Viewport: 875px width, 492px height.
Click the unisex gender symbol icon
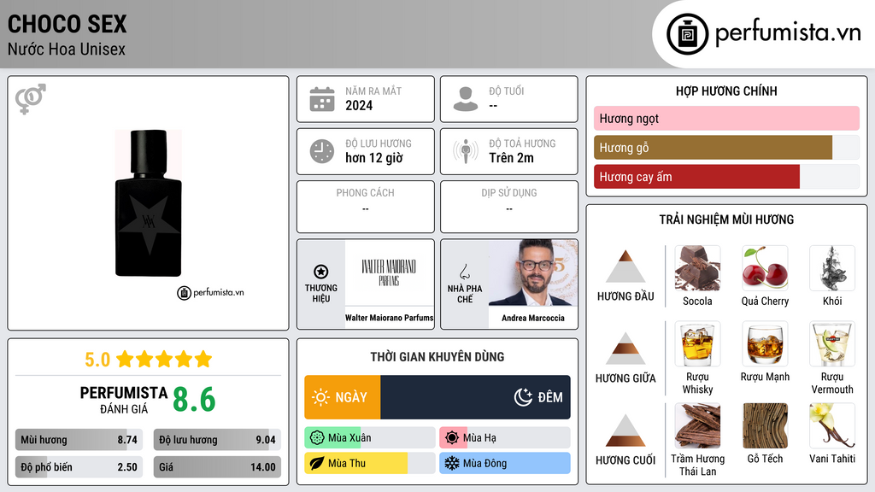31,99
